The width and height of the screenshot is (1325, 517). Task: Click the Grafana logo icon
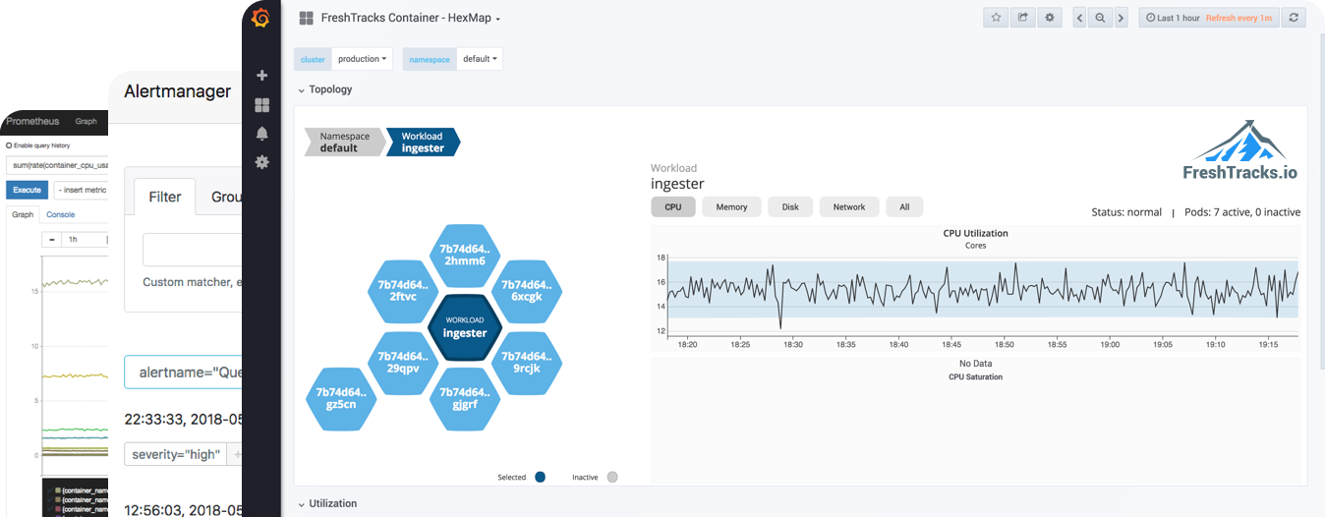click(260, 18)
